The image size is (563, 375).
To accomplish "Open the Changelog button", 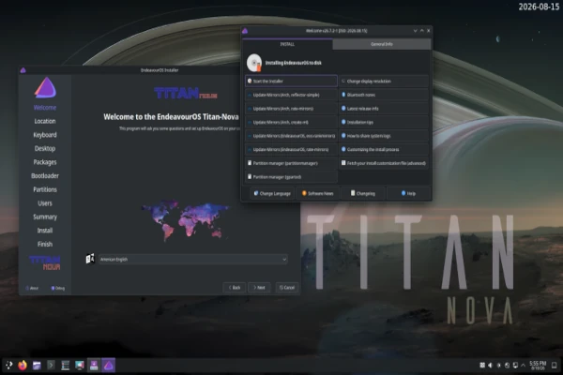I will [362, 193].
